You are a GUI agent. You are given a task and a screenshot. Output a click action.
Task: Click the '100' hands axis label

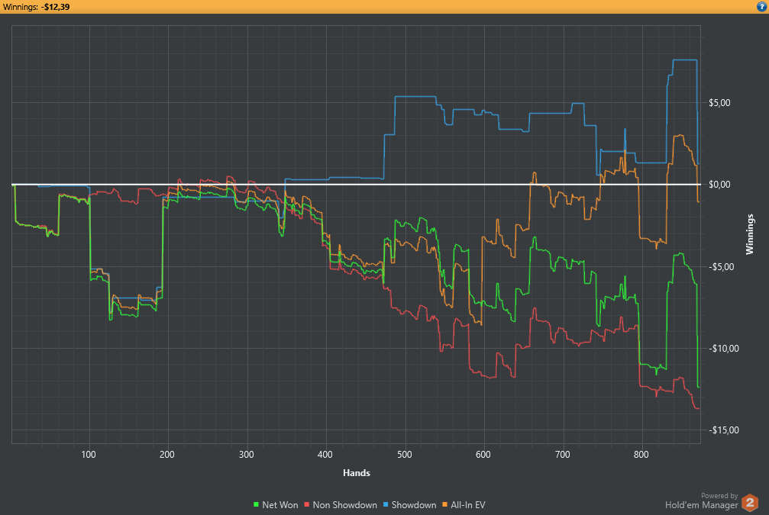(x=89, y=454)
